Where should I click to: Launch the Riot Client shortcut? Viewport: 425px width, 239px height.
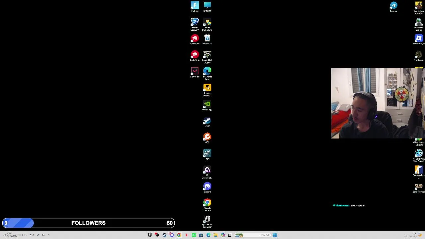pyautogui.click(x=195, y=56)
